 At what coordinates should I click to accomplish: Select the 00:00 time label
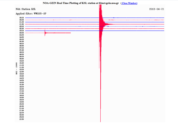(x=21, y=18)
